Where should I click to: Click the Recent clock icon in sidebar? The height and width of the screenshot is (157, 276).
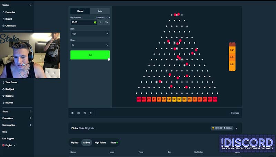tap(3, 19)
